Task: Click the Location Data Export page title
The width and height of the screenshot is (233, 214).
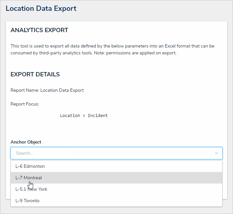Action: (41, 9)
